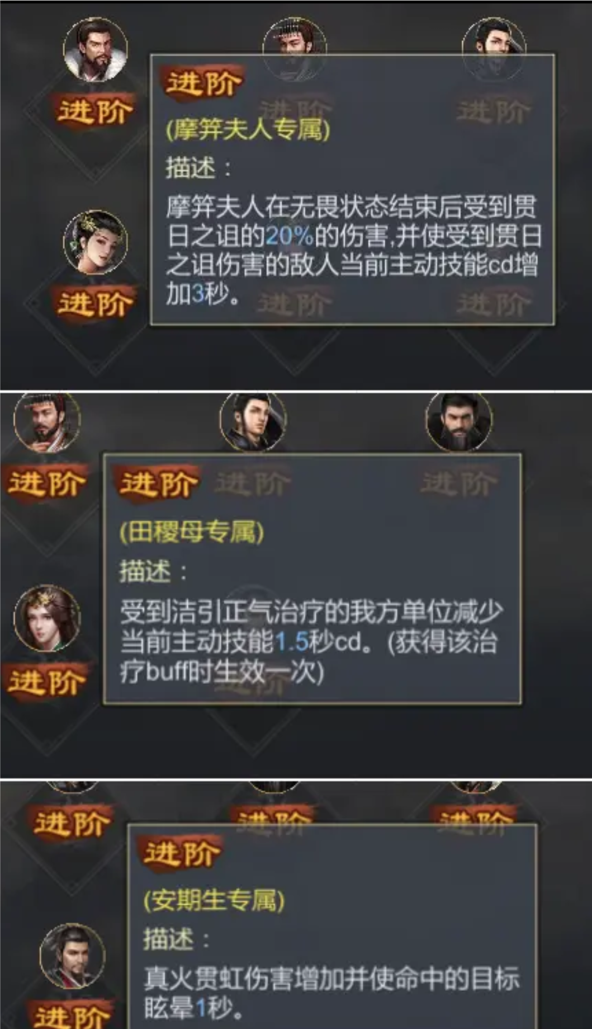Click the 田稷母专属 label text
The image size is (592, 1029).
click(191, 531)
